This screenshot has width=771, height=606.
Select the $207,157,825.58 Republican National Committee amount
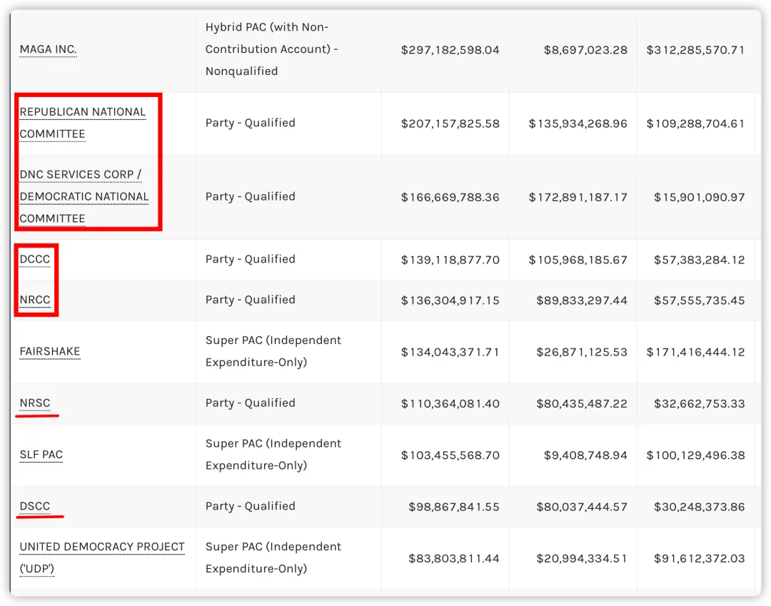(x=450, y=123)
